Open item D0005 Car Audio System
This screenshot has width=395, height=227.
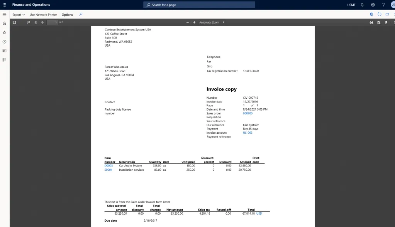(108, 166)
